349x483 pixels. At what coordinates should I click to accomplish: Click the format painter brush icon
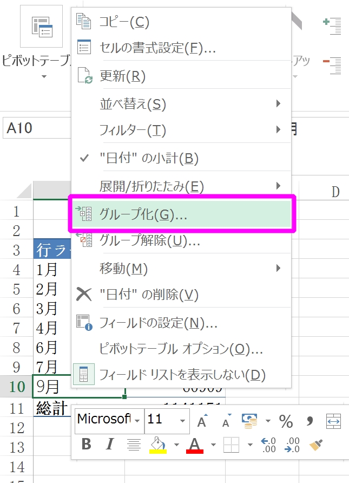click(x=317, y=445)
